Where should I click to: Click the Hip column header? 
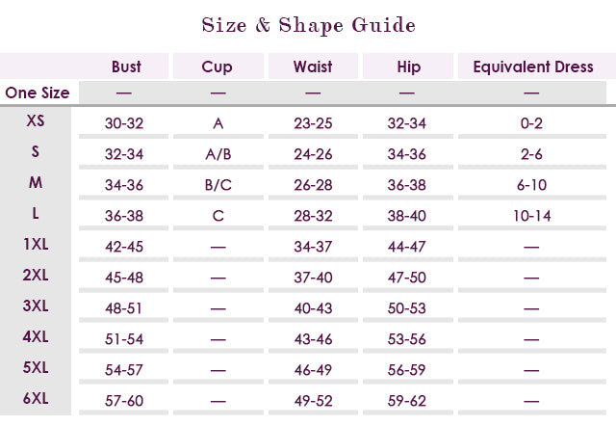pyautogui.click(x=408, y=67)
